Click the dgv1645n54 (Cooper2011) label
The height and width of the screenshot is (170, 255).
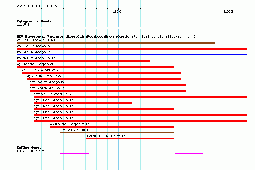[x=37, y=64]
